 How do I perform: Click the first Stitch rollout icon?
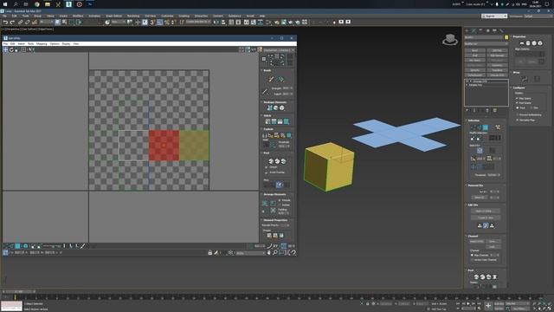click(x=267, y=121)
